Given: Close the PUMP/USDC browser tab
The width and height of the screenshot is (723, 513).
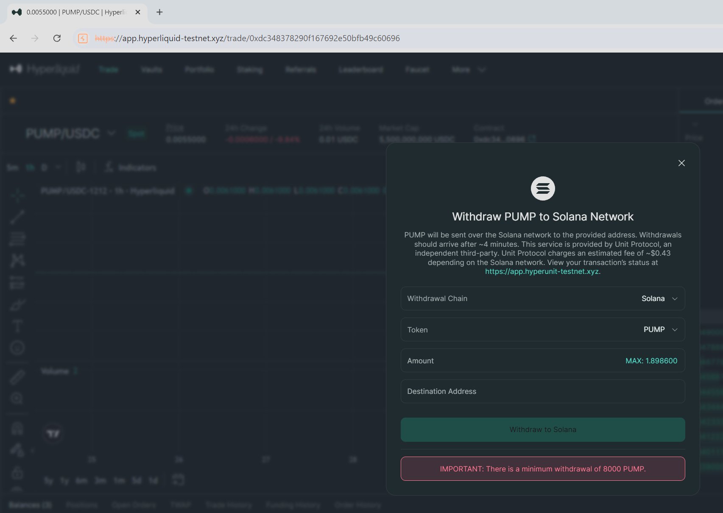Looking at the screenshot, I should (138, 12).
